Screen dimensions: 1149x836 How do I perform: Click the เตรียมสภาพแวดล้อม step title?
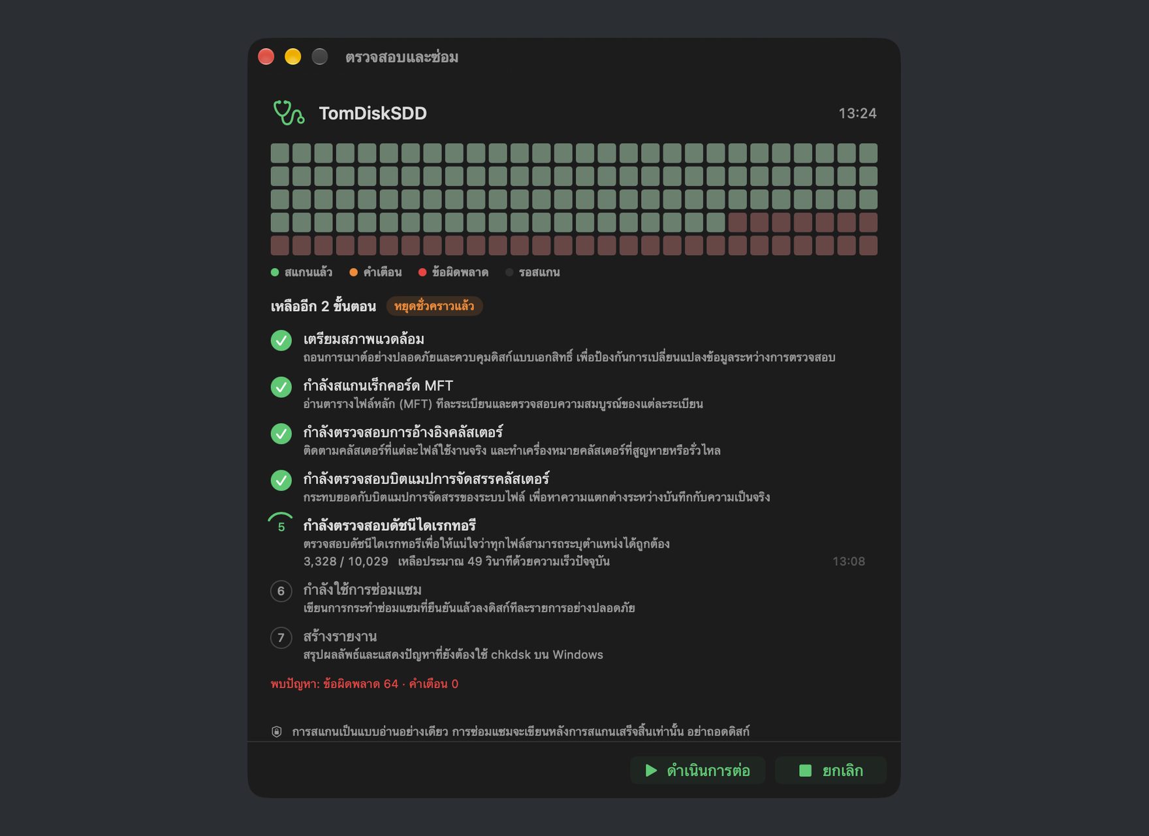pyautogui.click(x=364, y=339)
